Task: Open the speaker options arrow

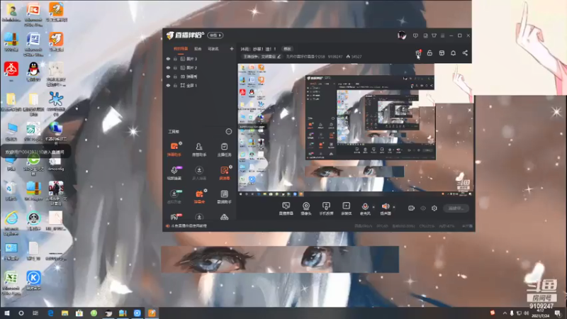Action: pyautogui.click(x=394, y=207)
